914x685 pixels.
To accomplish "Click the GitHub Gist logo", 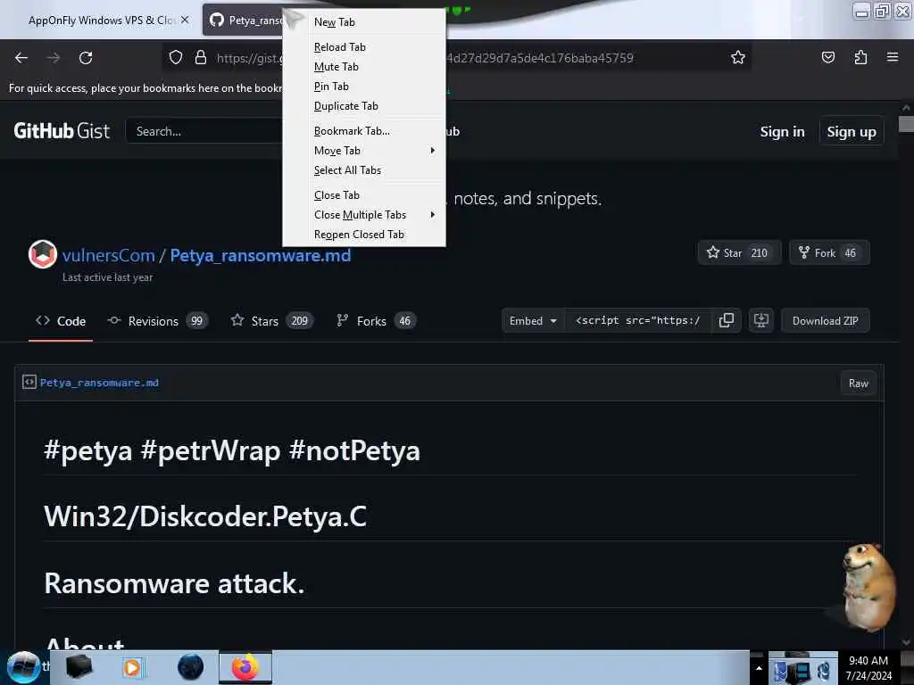I will click(x=62, y=131).
